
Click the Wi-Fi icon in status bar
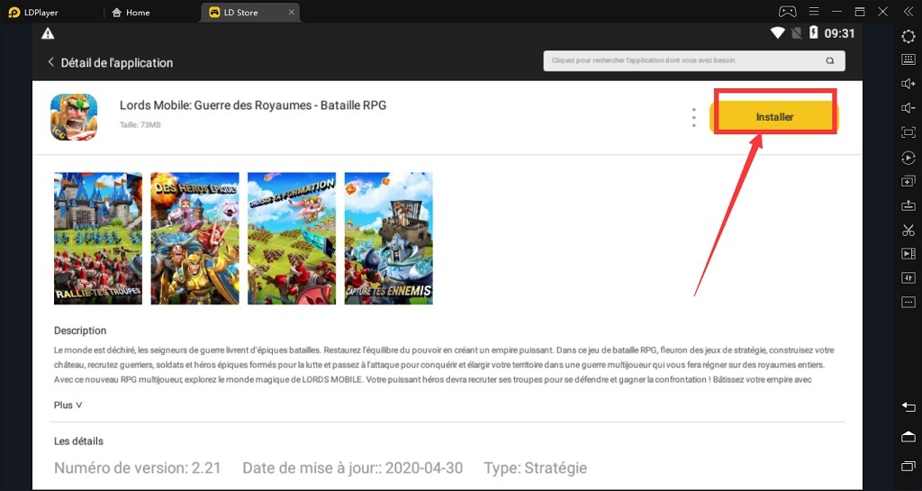coord(778,33)
